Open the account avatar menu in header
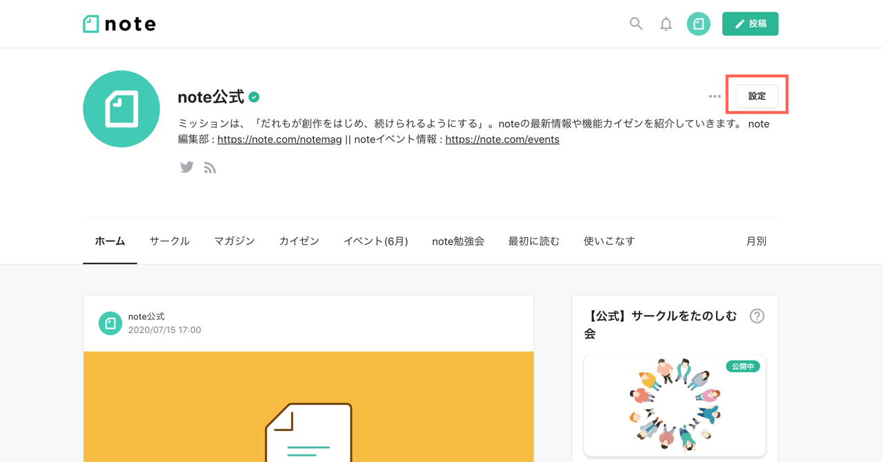The height and width of the screenshot is (462, 883). point(698,24)
